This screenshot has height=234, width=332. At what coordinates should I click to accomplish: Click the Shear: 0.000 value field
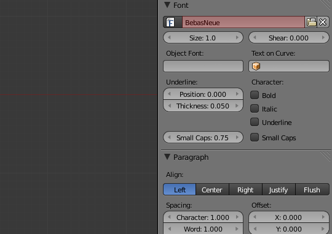pyautogui.click(x=289, y=37)
